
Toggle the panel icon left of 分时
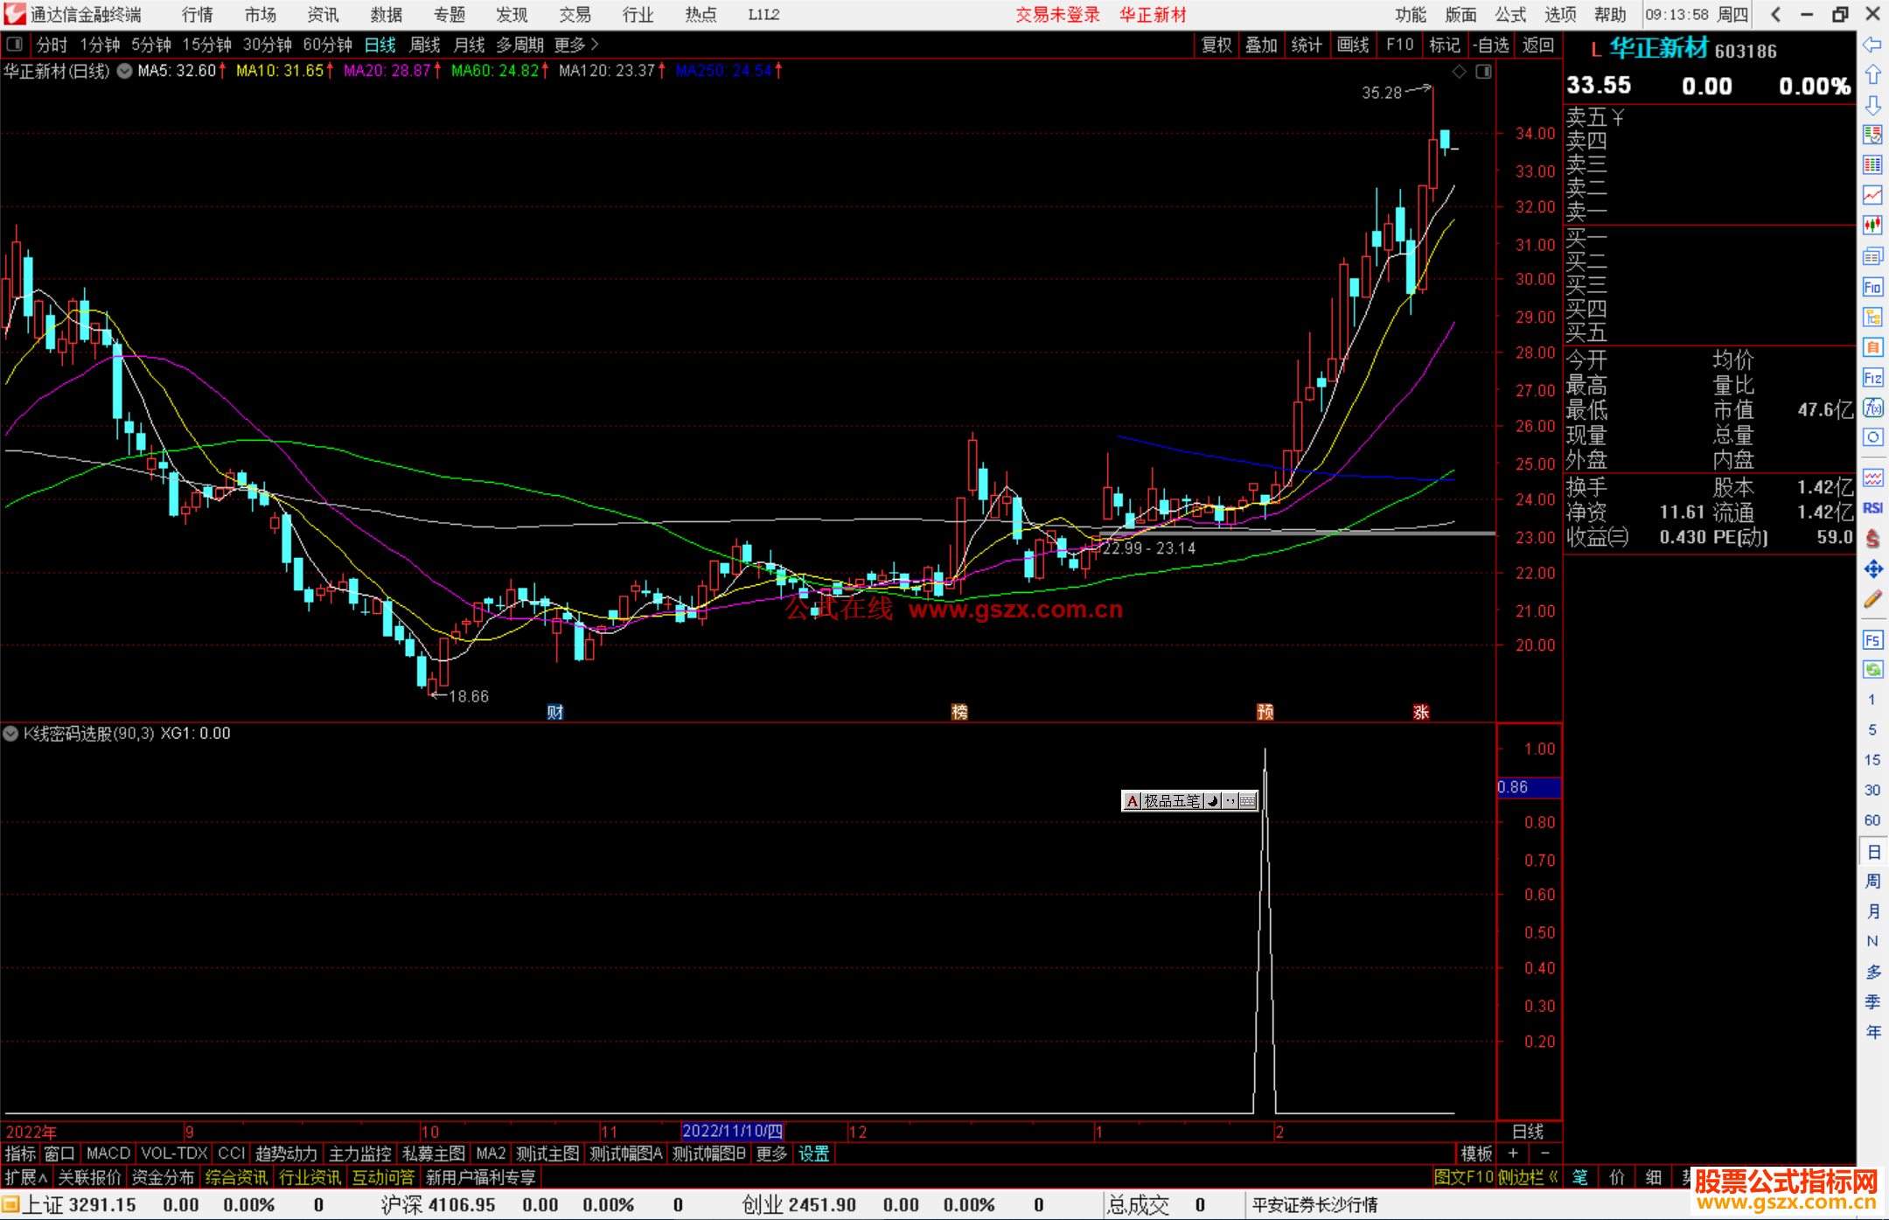coord(14,44)
